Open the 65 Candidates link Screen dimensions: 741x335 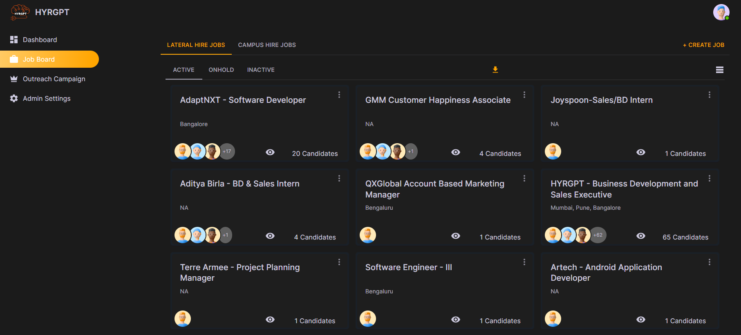(685, 237)
